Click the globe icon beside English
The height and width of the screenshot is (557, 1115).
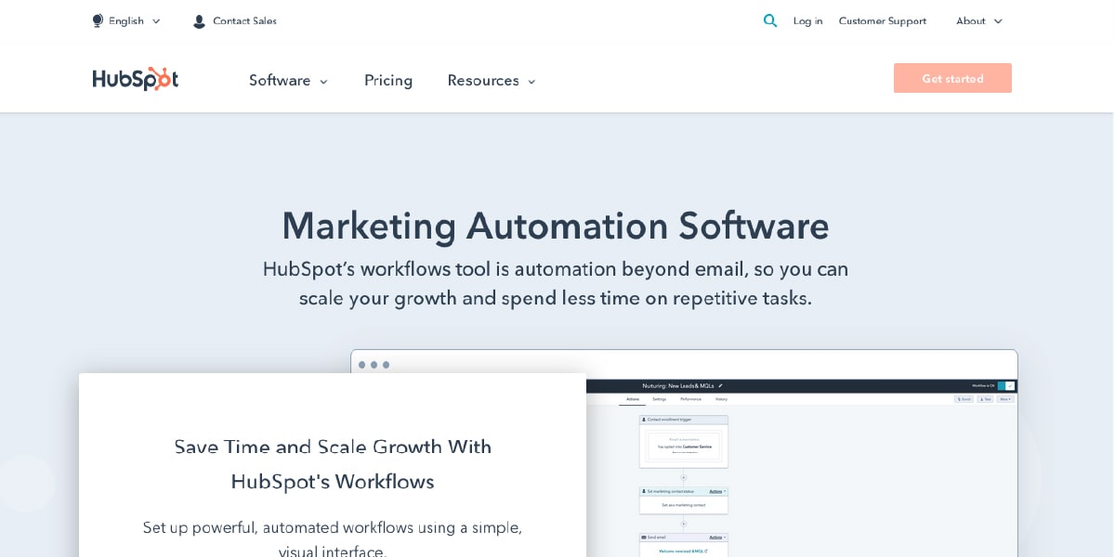click(x=98, y=20)
